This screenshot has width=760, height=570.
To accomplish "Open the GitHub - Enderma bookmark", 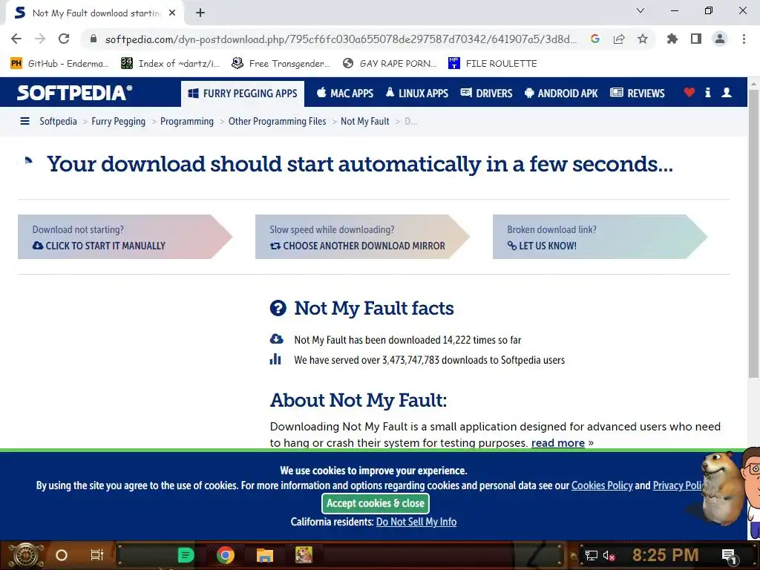I will coord(59,64).
